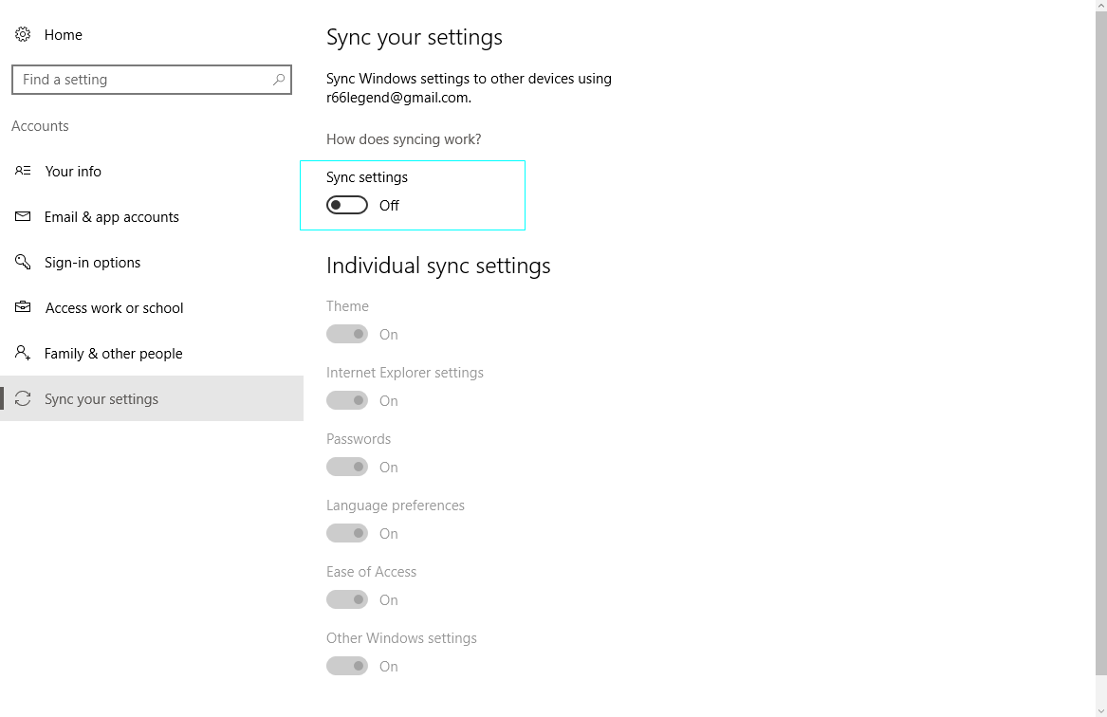This screenshot has height=717, width=1107.
Task: Click the Email & app accounts envelope icon
Action: point(23,216)
